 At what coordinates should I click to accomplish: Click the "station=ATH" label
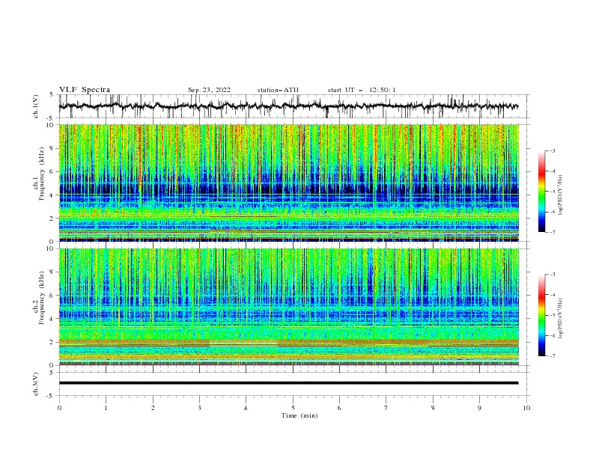tap(278, 90)
